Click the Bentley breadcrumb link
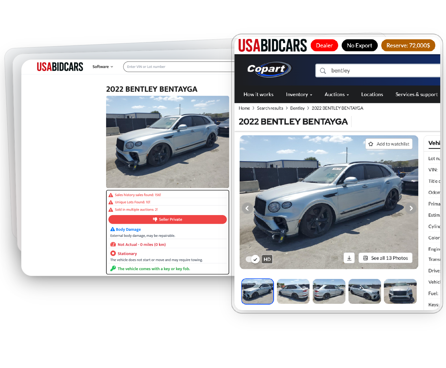The height and width of the screenshot is (368, 446). (297, 108)
